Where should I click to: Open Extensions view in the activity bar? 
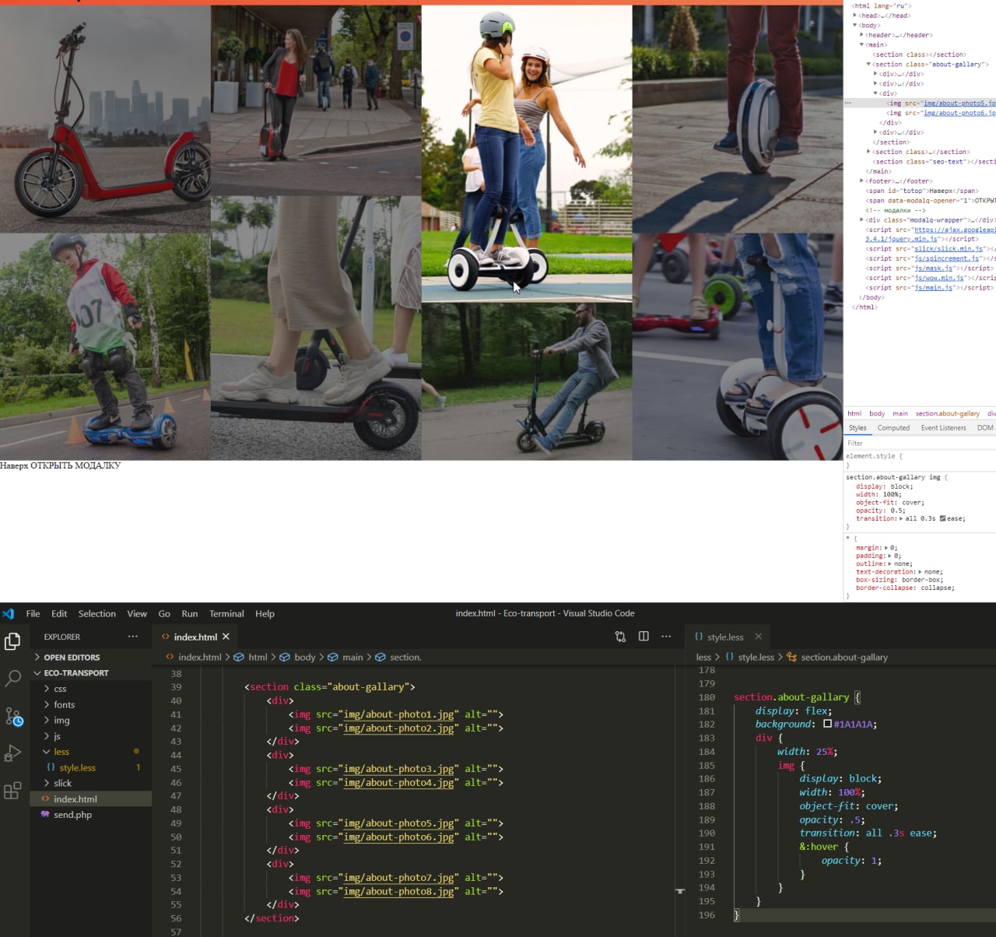(x=12, y=791)
